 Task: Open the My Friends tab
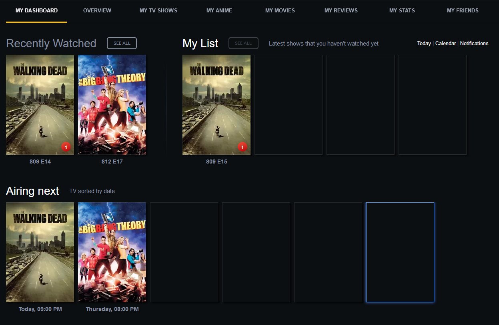463,11
